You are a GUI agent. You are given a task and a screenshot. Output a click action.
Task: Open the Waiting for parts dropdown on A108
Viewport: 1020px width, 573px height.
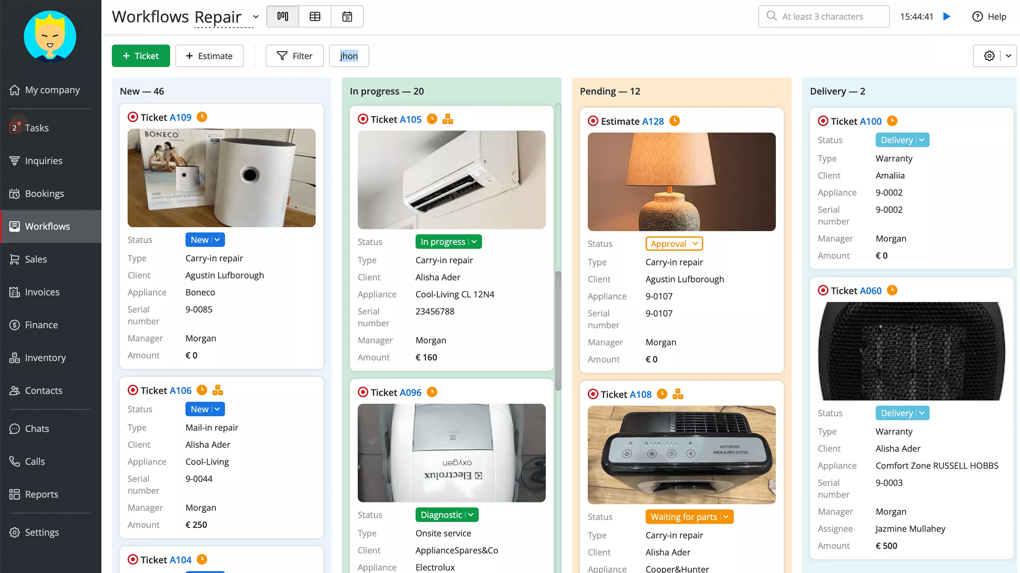[689, 516]
